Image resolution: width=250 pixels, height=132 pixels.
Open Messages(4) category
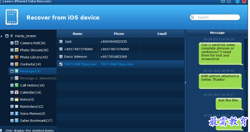tap(30, 71)
